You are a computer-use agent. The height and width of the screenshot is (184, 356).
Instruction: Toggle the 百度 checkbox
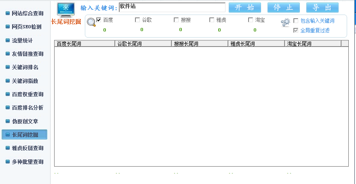[99, 20]
